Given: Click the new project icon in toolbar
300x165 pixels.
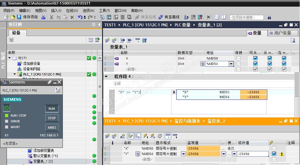Looking at the screenshot, I should (6, 17).
